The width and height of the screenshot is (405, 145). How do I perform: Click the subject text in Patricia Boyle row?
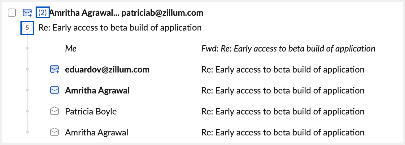283,111
